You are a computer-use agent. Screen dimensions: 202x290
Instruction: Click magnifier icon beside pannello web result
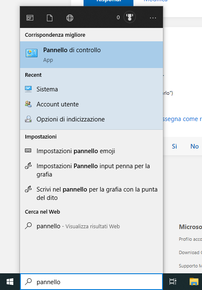28,226
